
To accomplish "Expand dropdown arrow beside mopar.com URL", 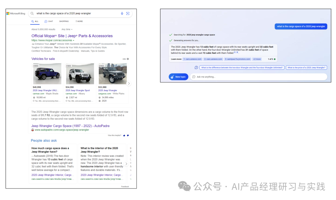I will click(x=73, y=40).
